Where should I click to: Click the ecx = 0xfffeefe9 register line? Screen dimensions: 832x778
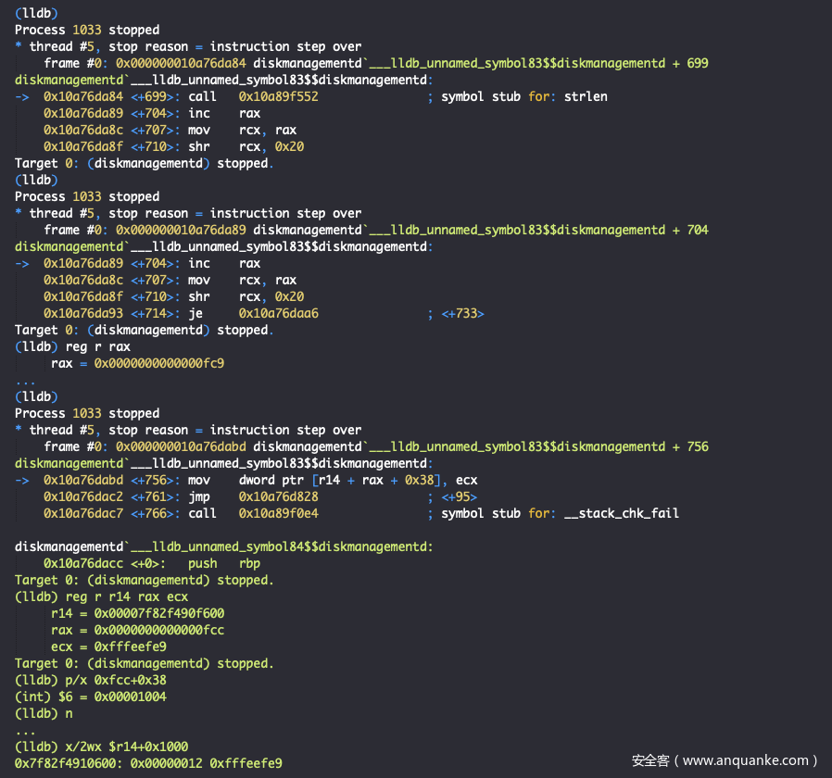(108, 646)
